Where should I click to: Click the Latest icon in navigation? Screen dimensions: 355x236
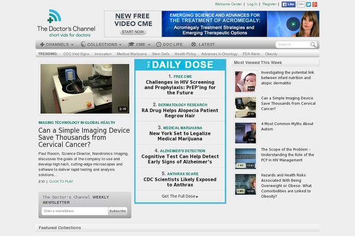click(x=193, y=44)
